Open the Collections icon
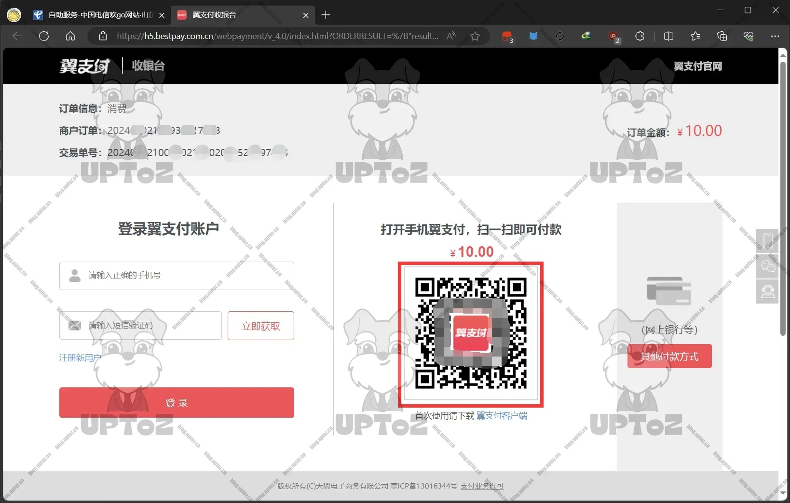The width and height of the screenshot is (790, 503). click(x=722, y=36)
